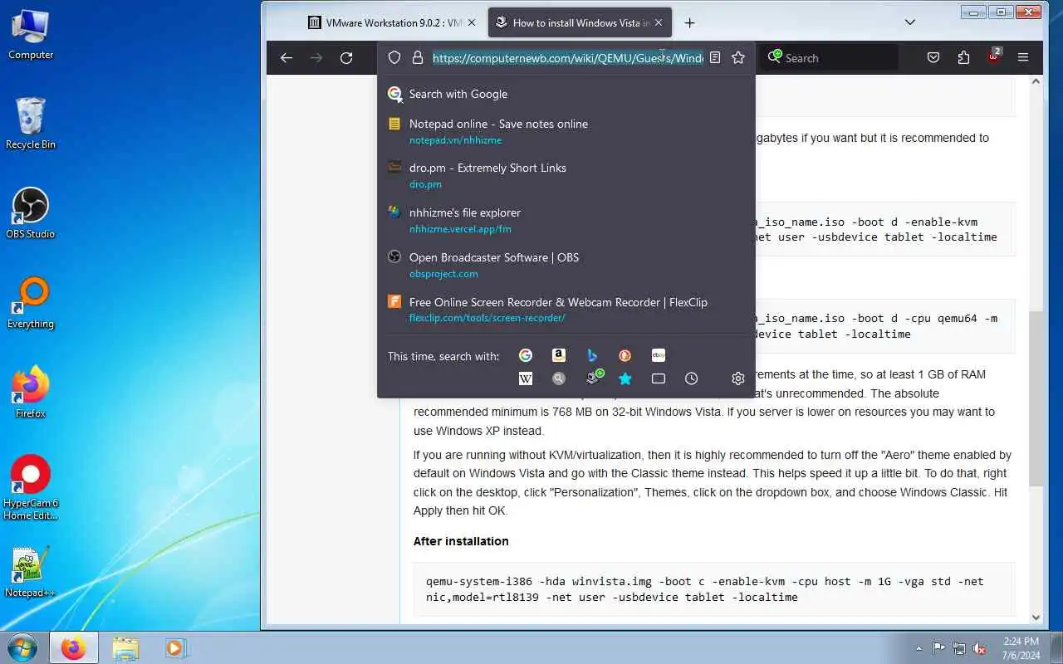Viewport: 1063px width, 664px height.
Task: Switch to VMware Workstation 9.0.2 tab
Action: point(392,22)
